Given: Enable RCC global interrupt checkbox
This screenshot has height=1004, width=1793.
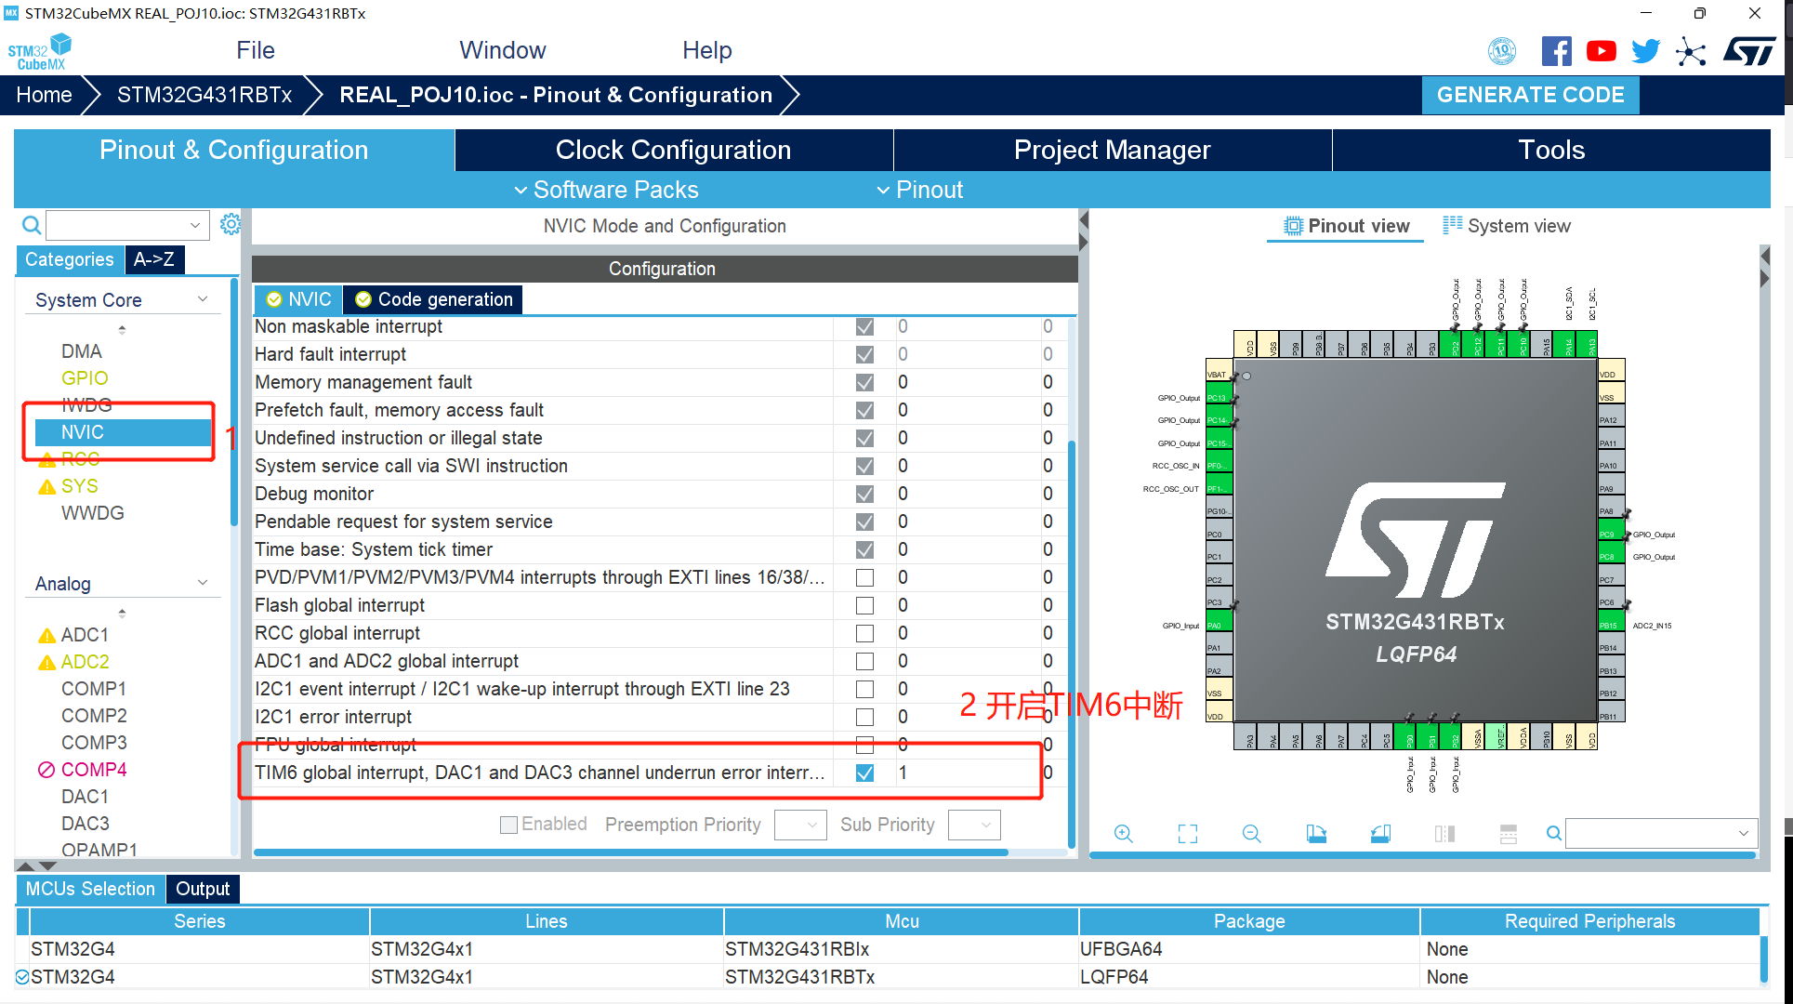Looking at the screenshot, I should [x=864, y=633].
